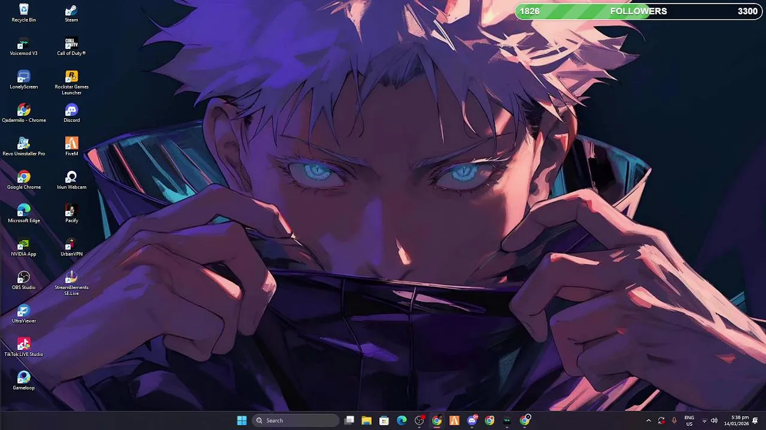This screenshot has width=766, height=430.
Task: Open Voicemod V3 desktop shortcut
Action: 24,47
